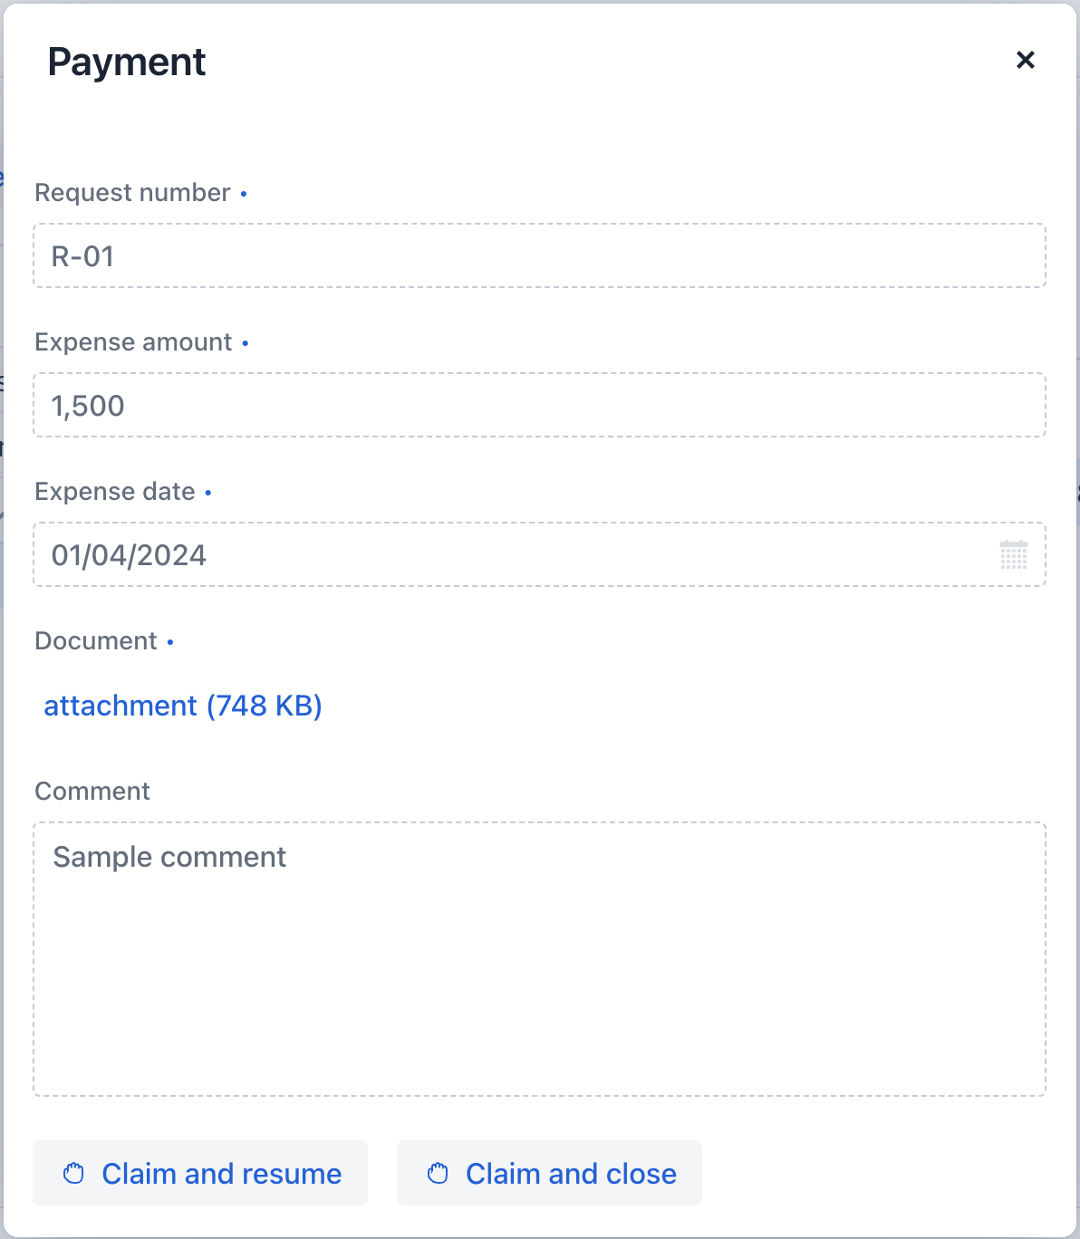Click the Claim and resume button
1080x1239 pixels.
coord(200,1173)
